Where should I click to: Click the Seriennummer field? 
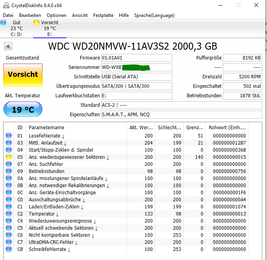137,67
